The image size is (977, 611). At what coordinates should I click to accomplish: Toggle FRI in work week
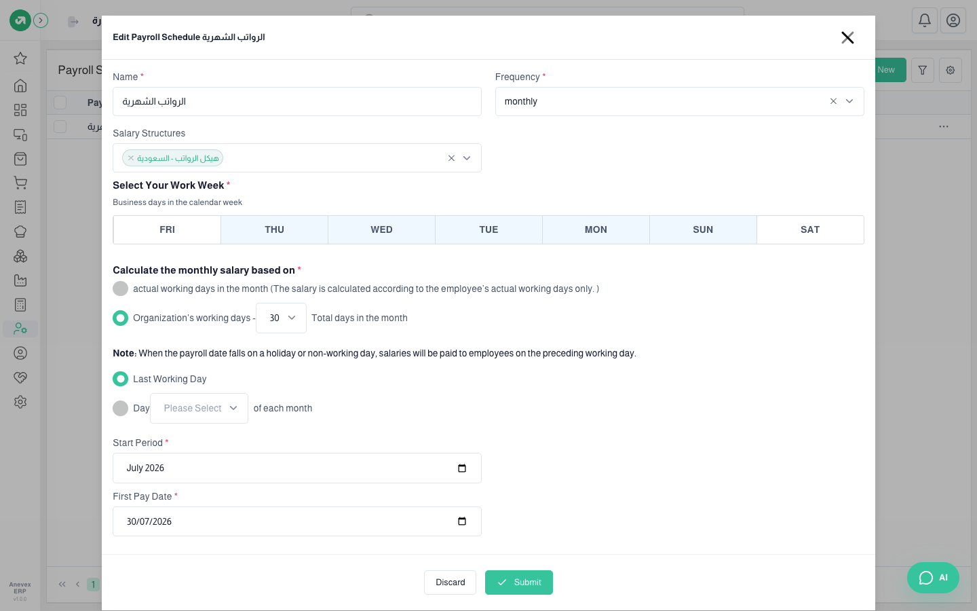[168, 229]
